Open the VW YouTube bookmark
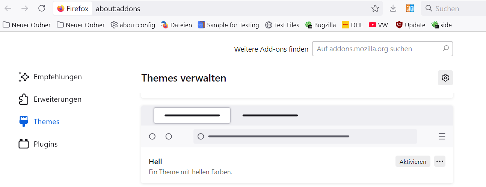486x187 pixels. tap(378, 25)
